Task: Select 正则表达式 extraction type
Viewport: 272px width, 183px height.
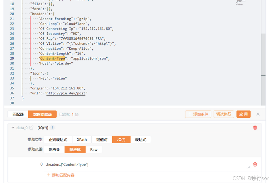Action: (58, 140)
